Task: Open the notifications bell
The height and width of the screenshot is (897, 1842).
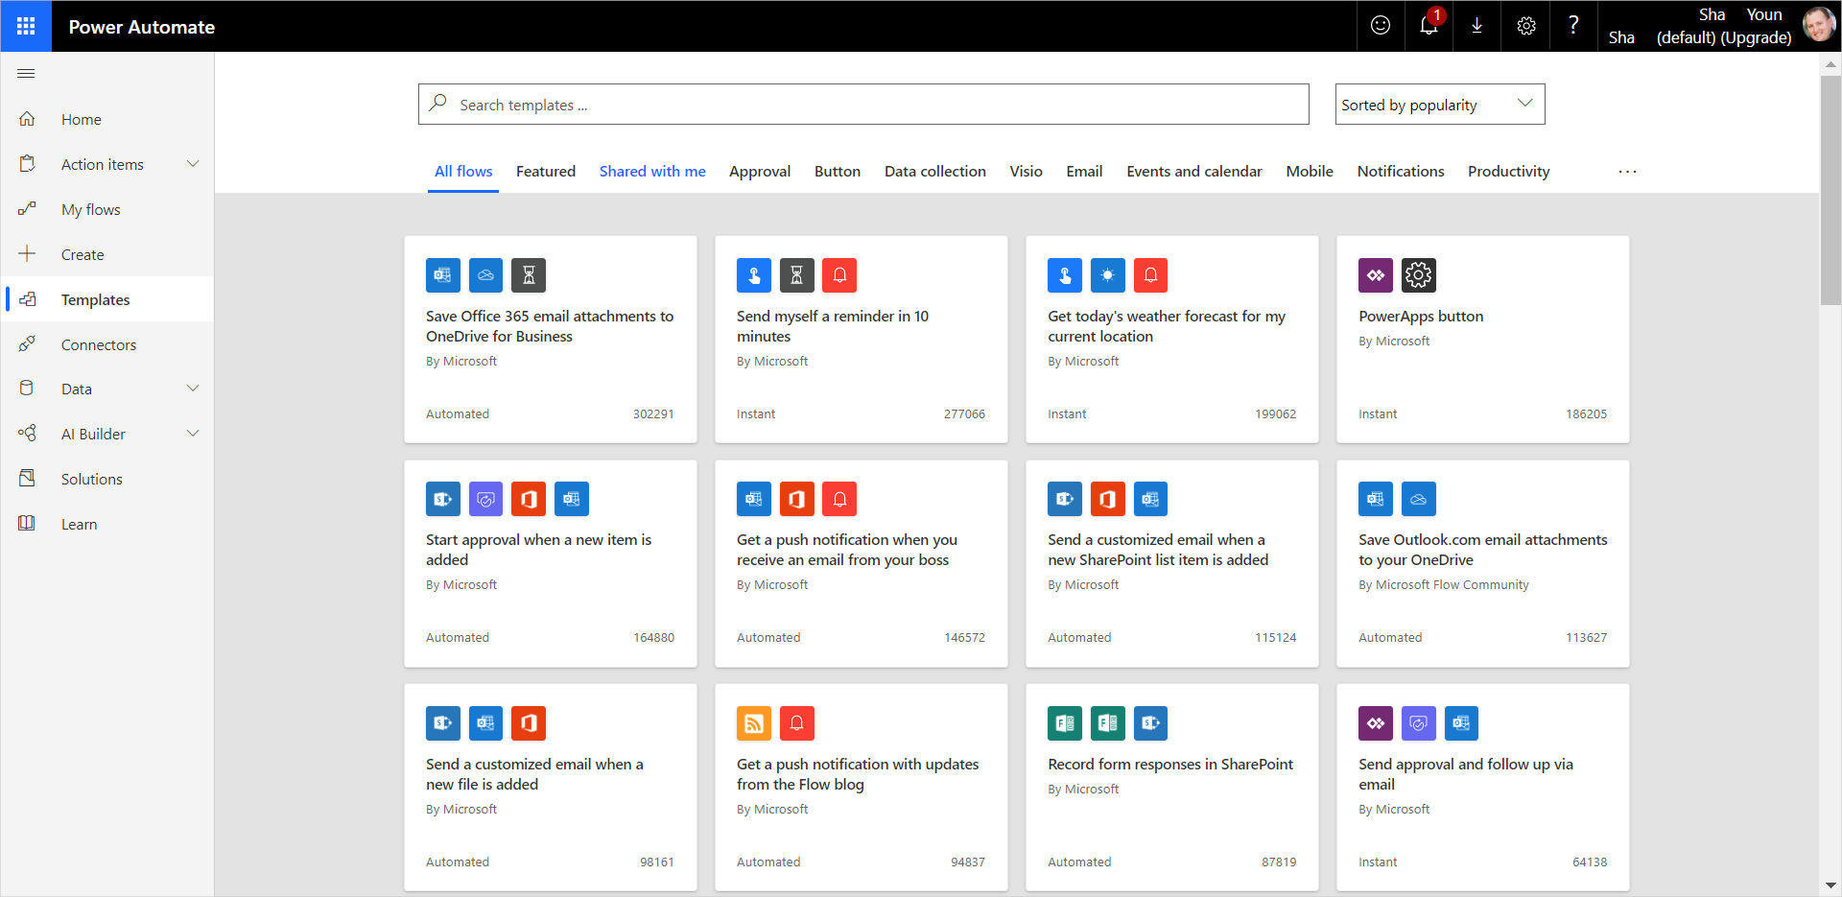Action: pos(1429,26)
